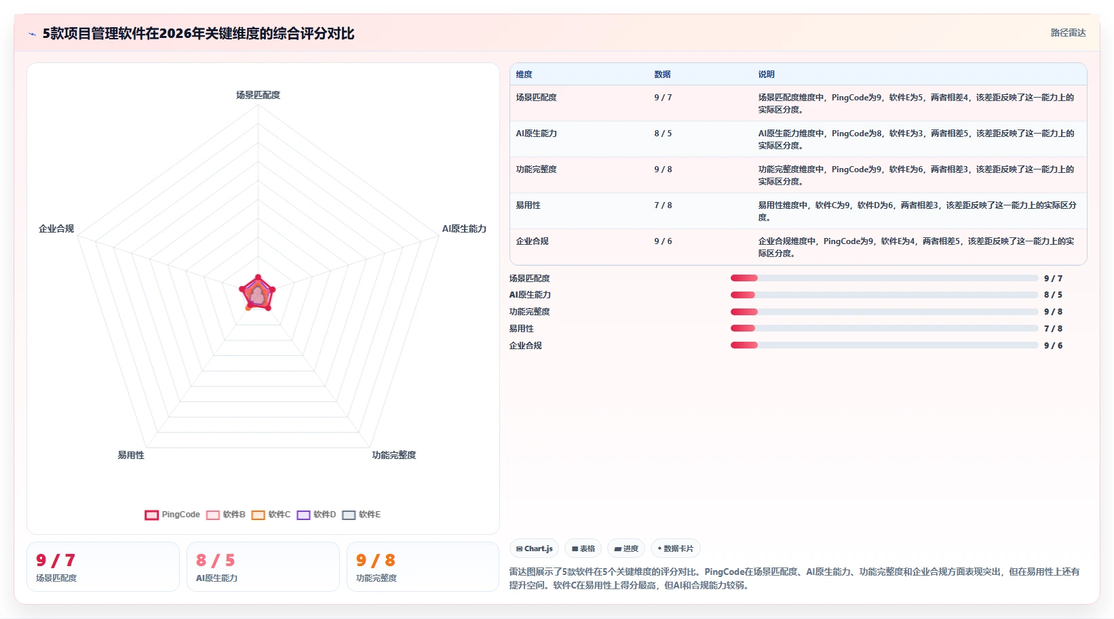This screenshot has width=1114, height=619.
Task: Click the 进度 tag chip
Action: coord(626,548)
